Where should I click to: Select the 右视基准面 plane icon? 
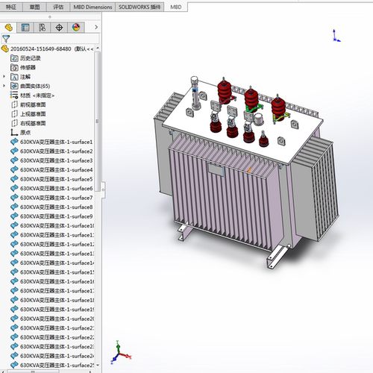(x=14, y=123)
